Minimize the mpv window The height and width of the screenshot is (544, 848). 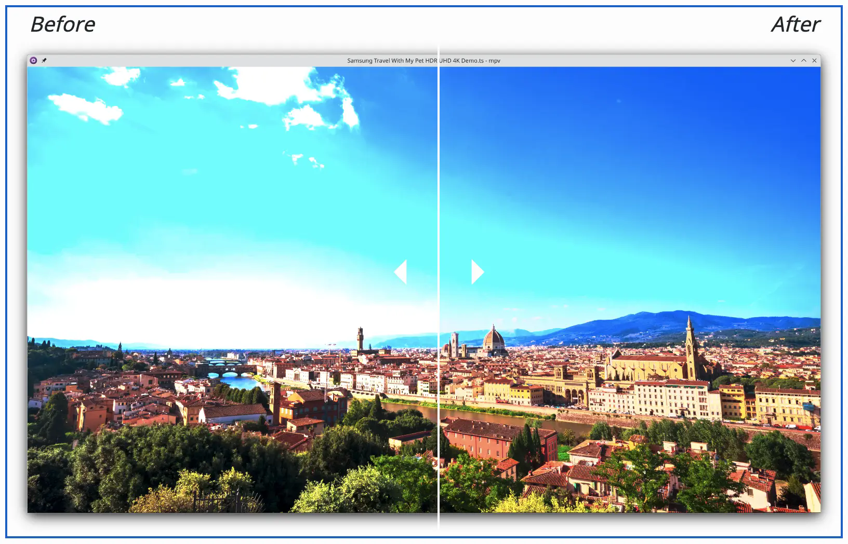click(793, 61)
